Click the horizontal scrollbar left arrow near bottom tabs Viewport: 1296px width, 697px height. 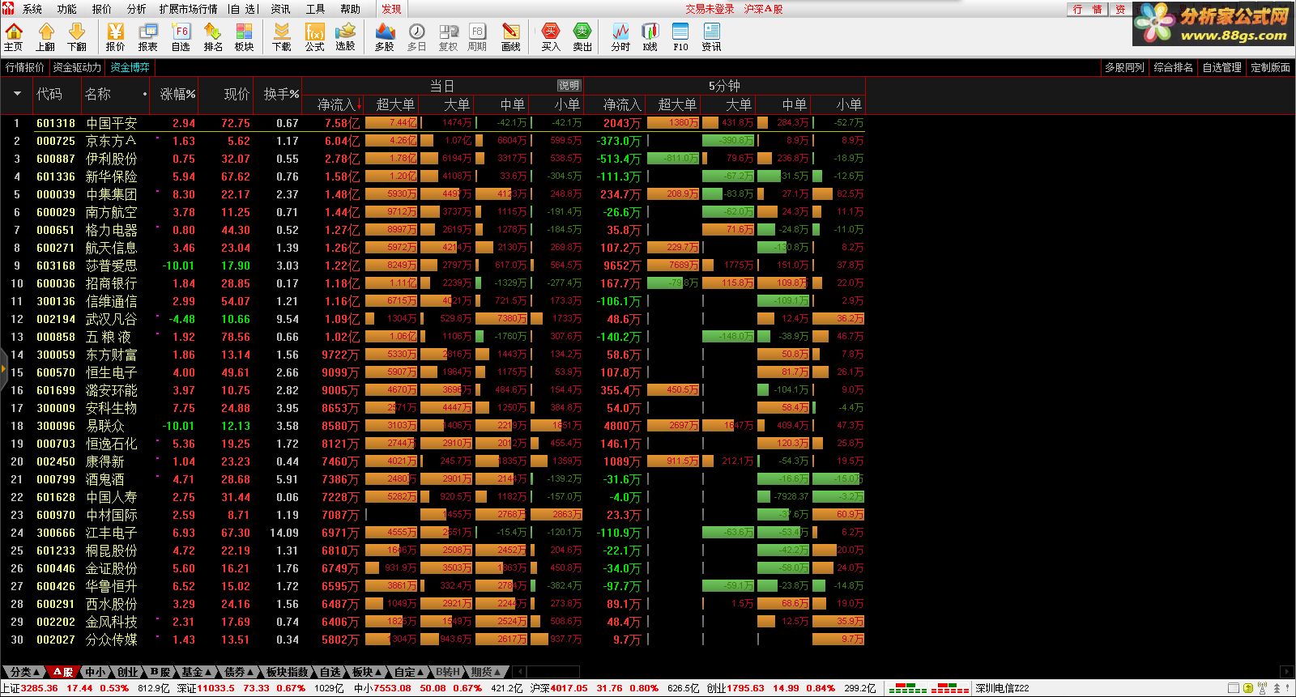tap(519, 672)
